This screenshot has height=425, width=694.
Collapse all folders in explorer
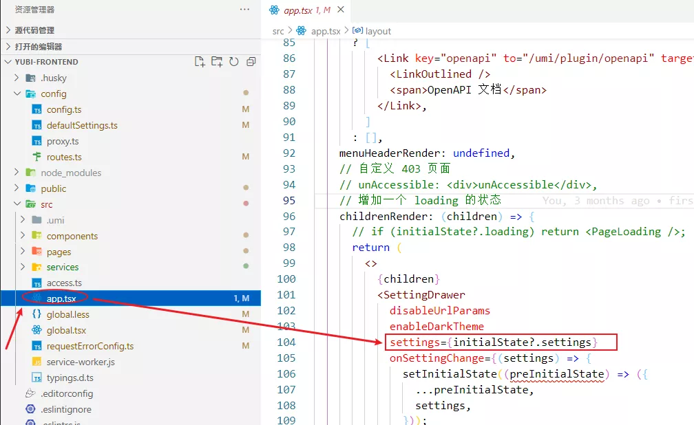(x=251, y=61)
